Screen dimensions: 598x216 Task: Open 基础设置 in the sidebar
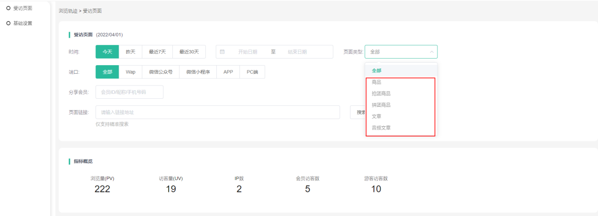tap(23, 23)
